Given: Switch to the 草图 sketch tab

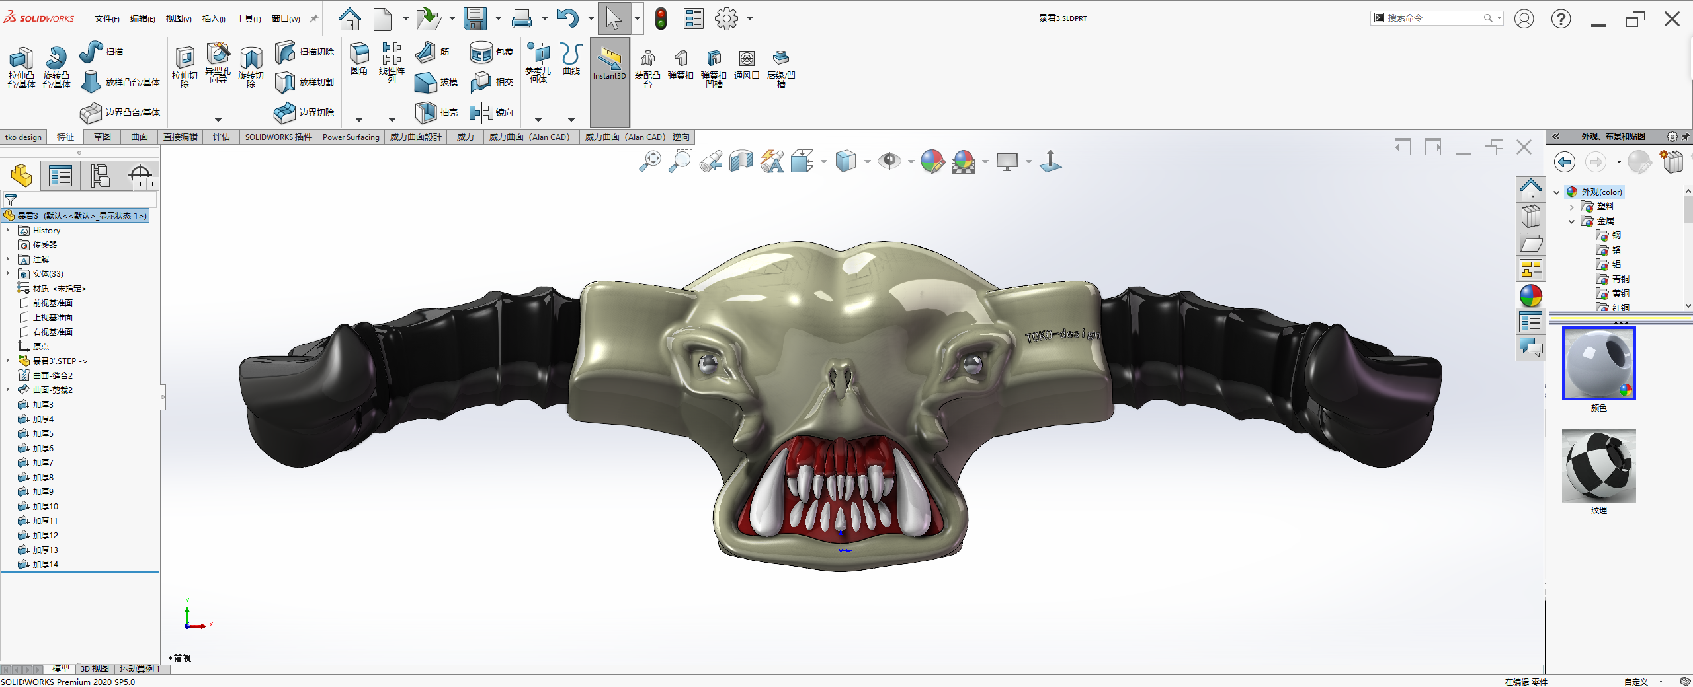Looking at the screenshot, I should [103, 137].
